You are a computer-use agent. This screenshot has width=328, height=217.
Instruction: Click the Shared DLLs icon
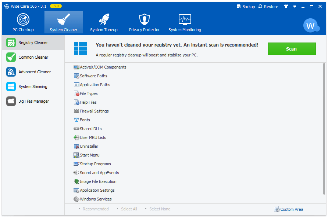pos(76,129)
